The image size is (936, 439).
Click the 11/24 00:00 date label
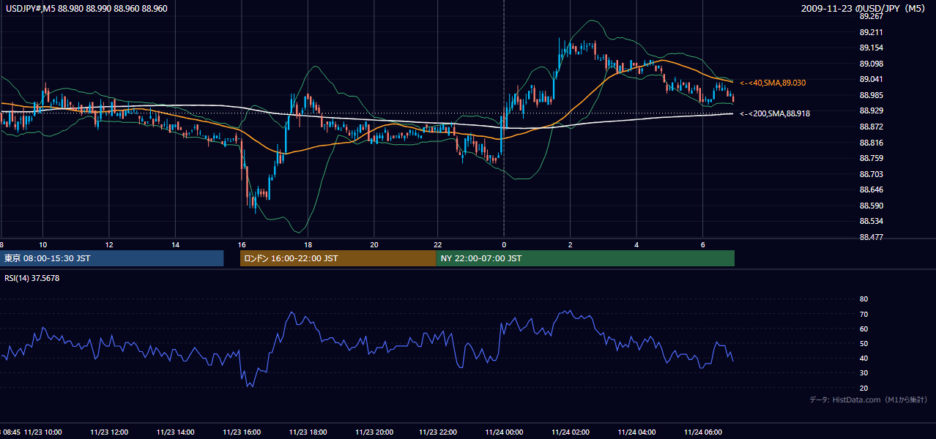[504, 432]
